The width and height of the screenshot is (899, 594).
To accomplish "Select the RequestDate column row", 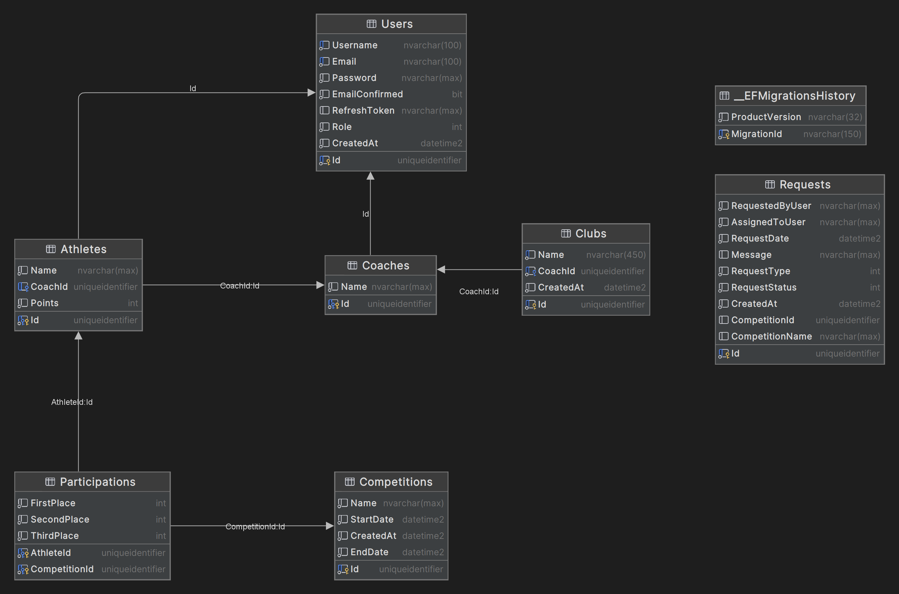I will click(800, 238).
